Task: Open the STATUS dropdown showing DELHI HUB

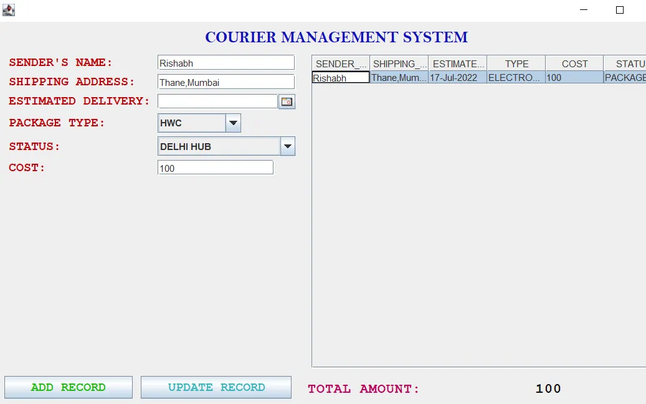Action: [287, 146]
